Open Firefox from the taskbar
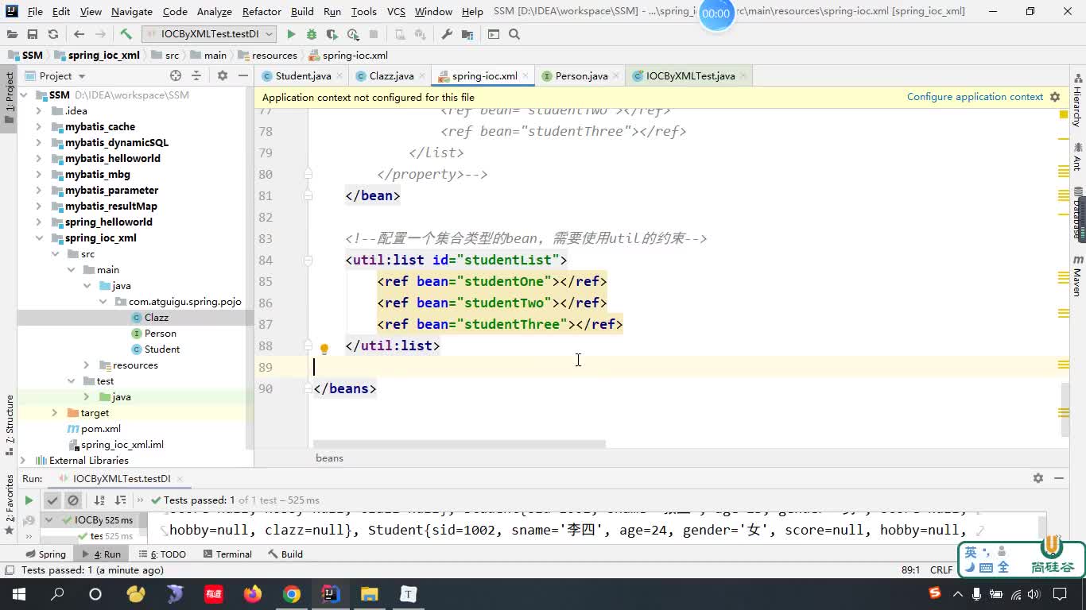Screen dimensions: 1086x610 (253, 594)
